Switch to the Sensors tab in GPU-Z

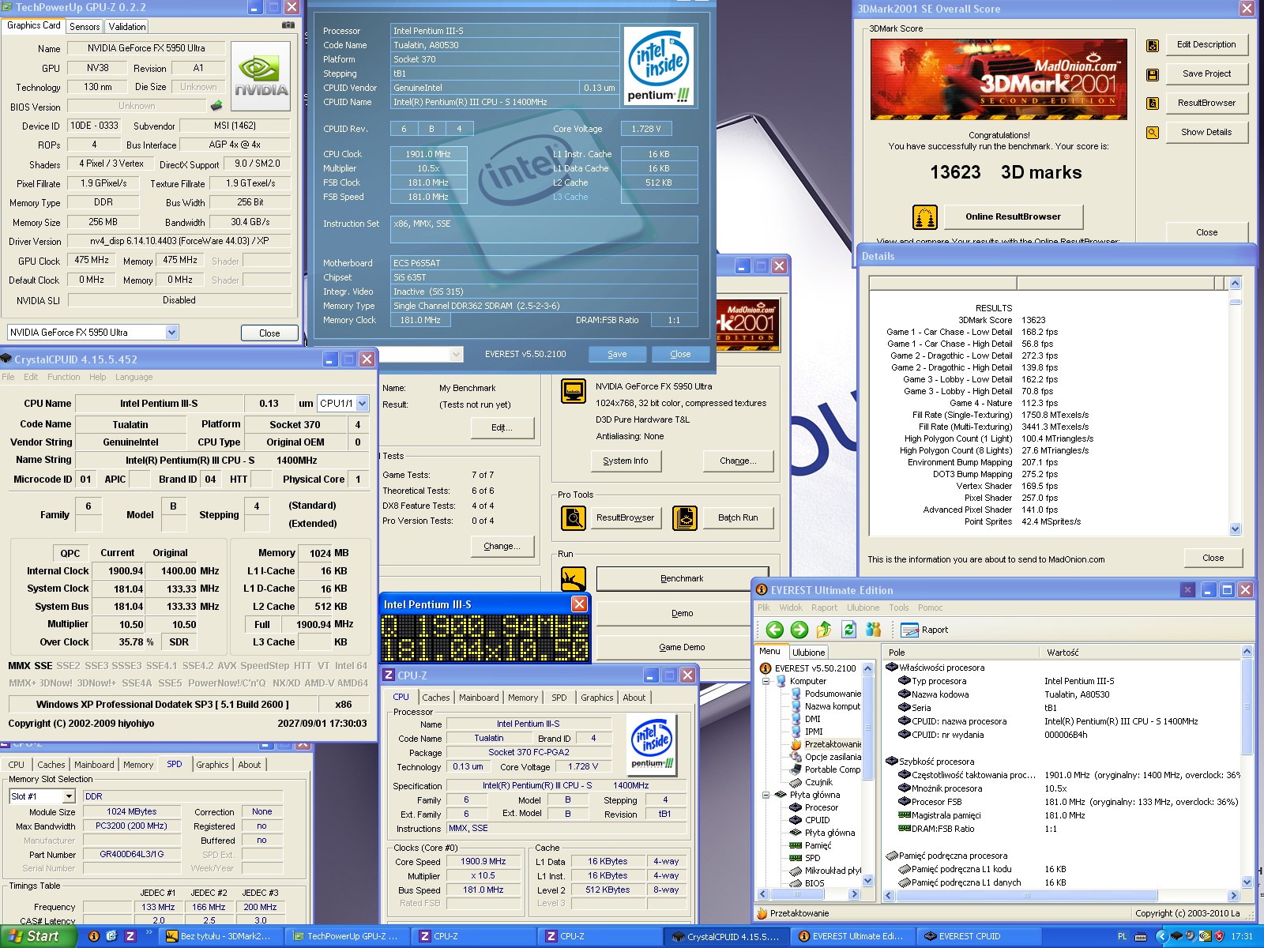[85, 26]
